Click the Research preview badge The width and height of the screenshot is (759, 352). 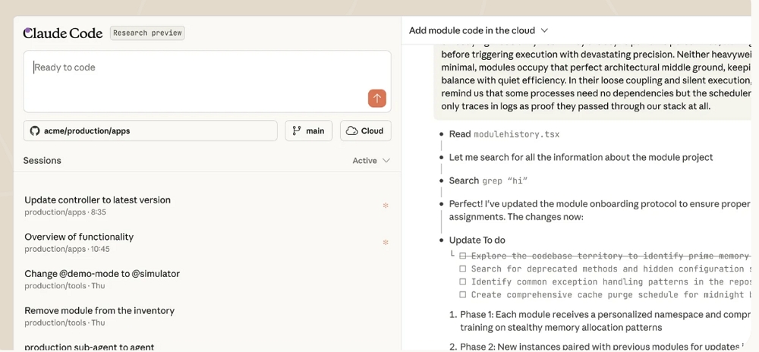click(148, 33)
